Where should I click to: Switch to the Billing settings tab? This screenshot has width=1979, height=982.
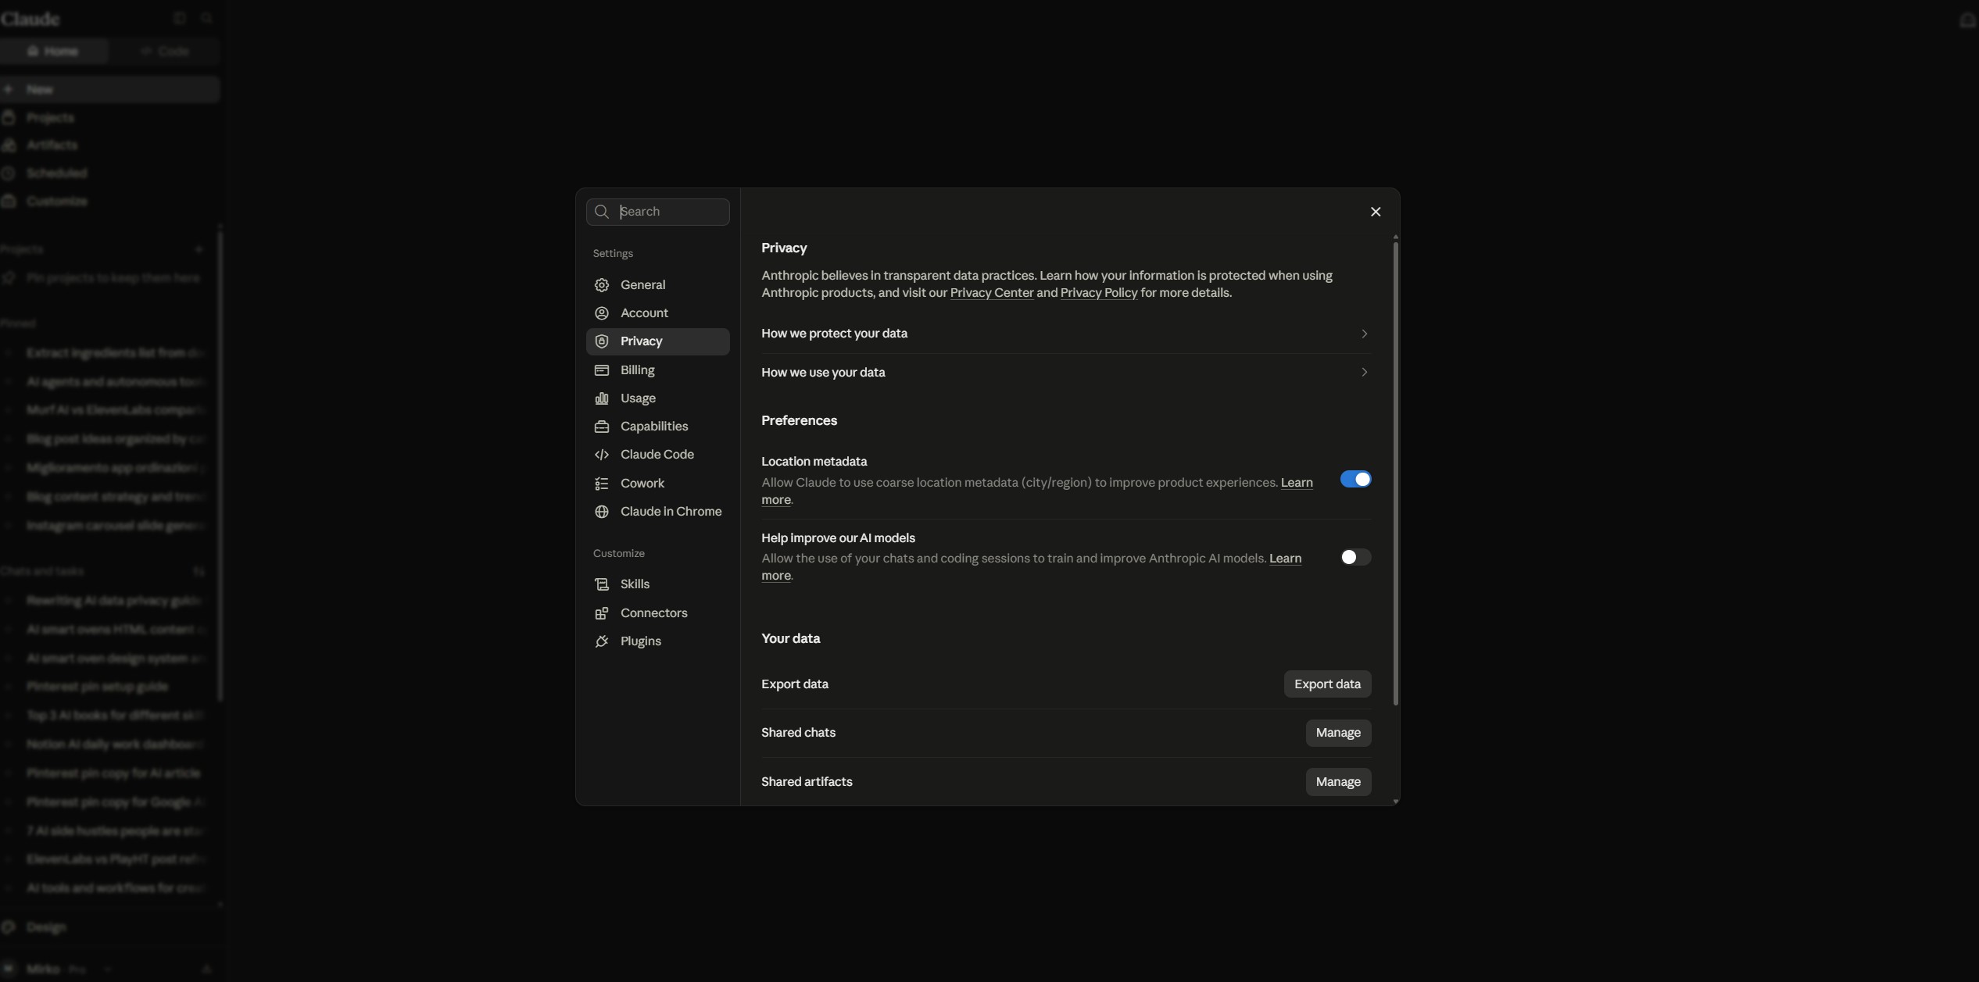pyautogui.click(x=657, y=370)
